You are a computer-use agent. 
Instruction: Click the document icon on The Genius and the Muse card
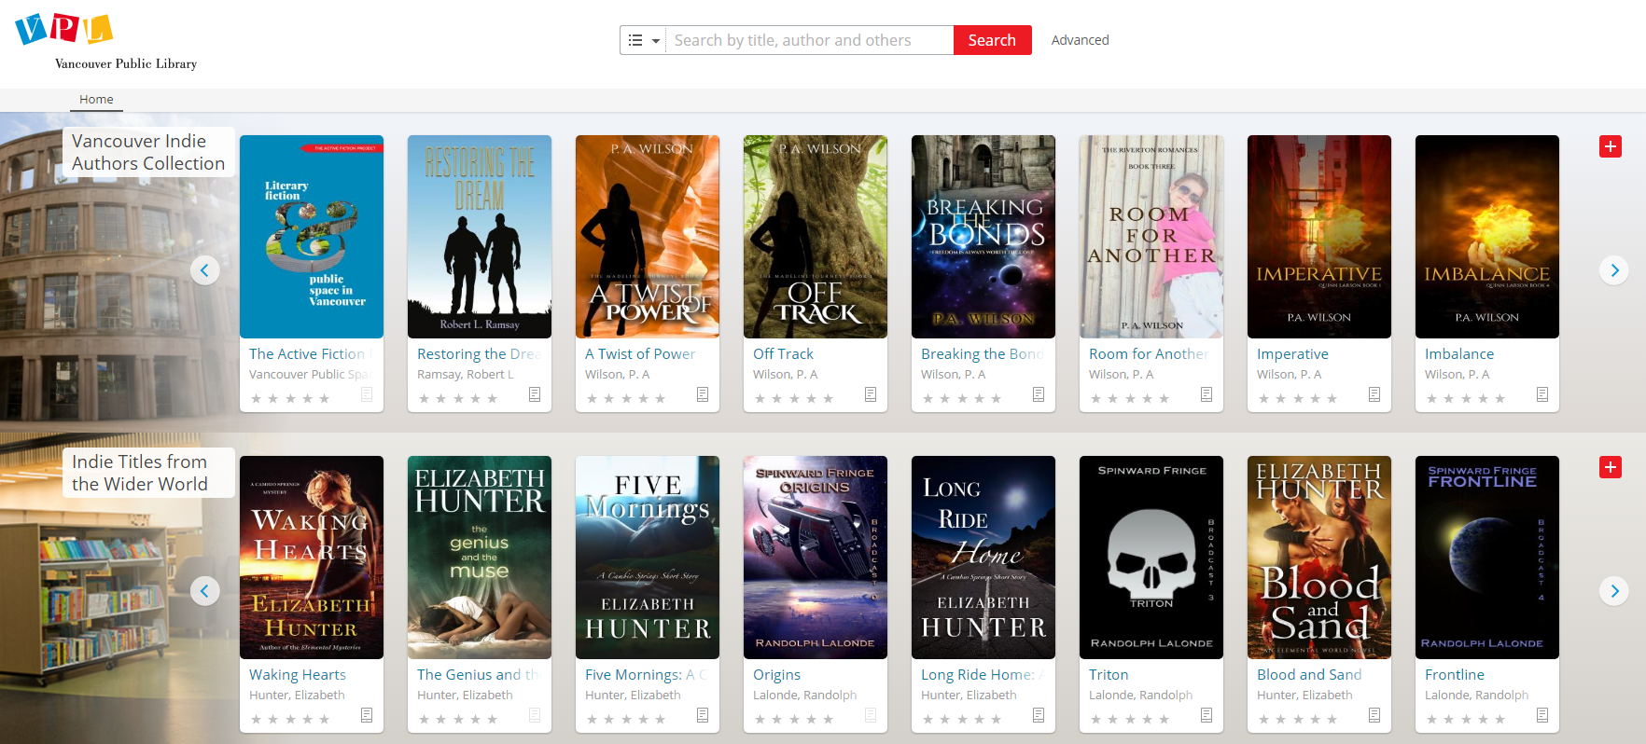(535, 715)
